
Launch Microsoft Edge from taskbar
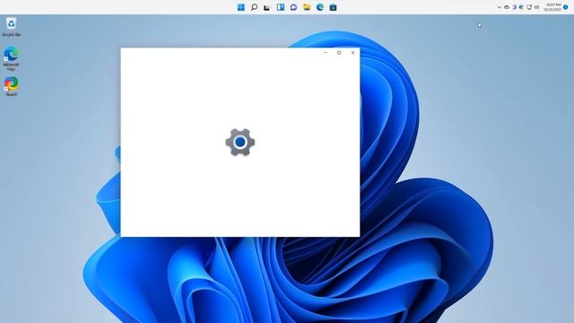point(320,7)
